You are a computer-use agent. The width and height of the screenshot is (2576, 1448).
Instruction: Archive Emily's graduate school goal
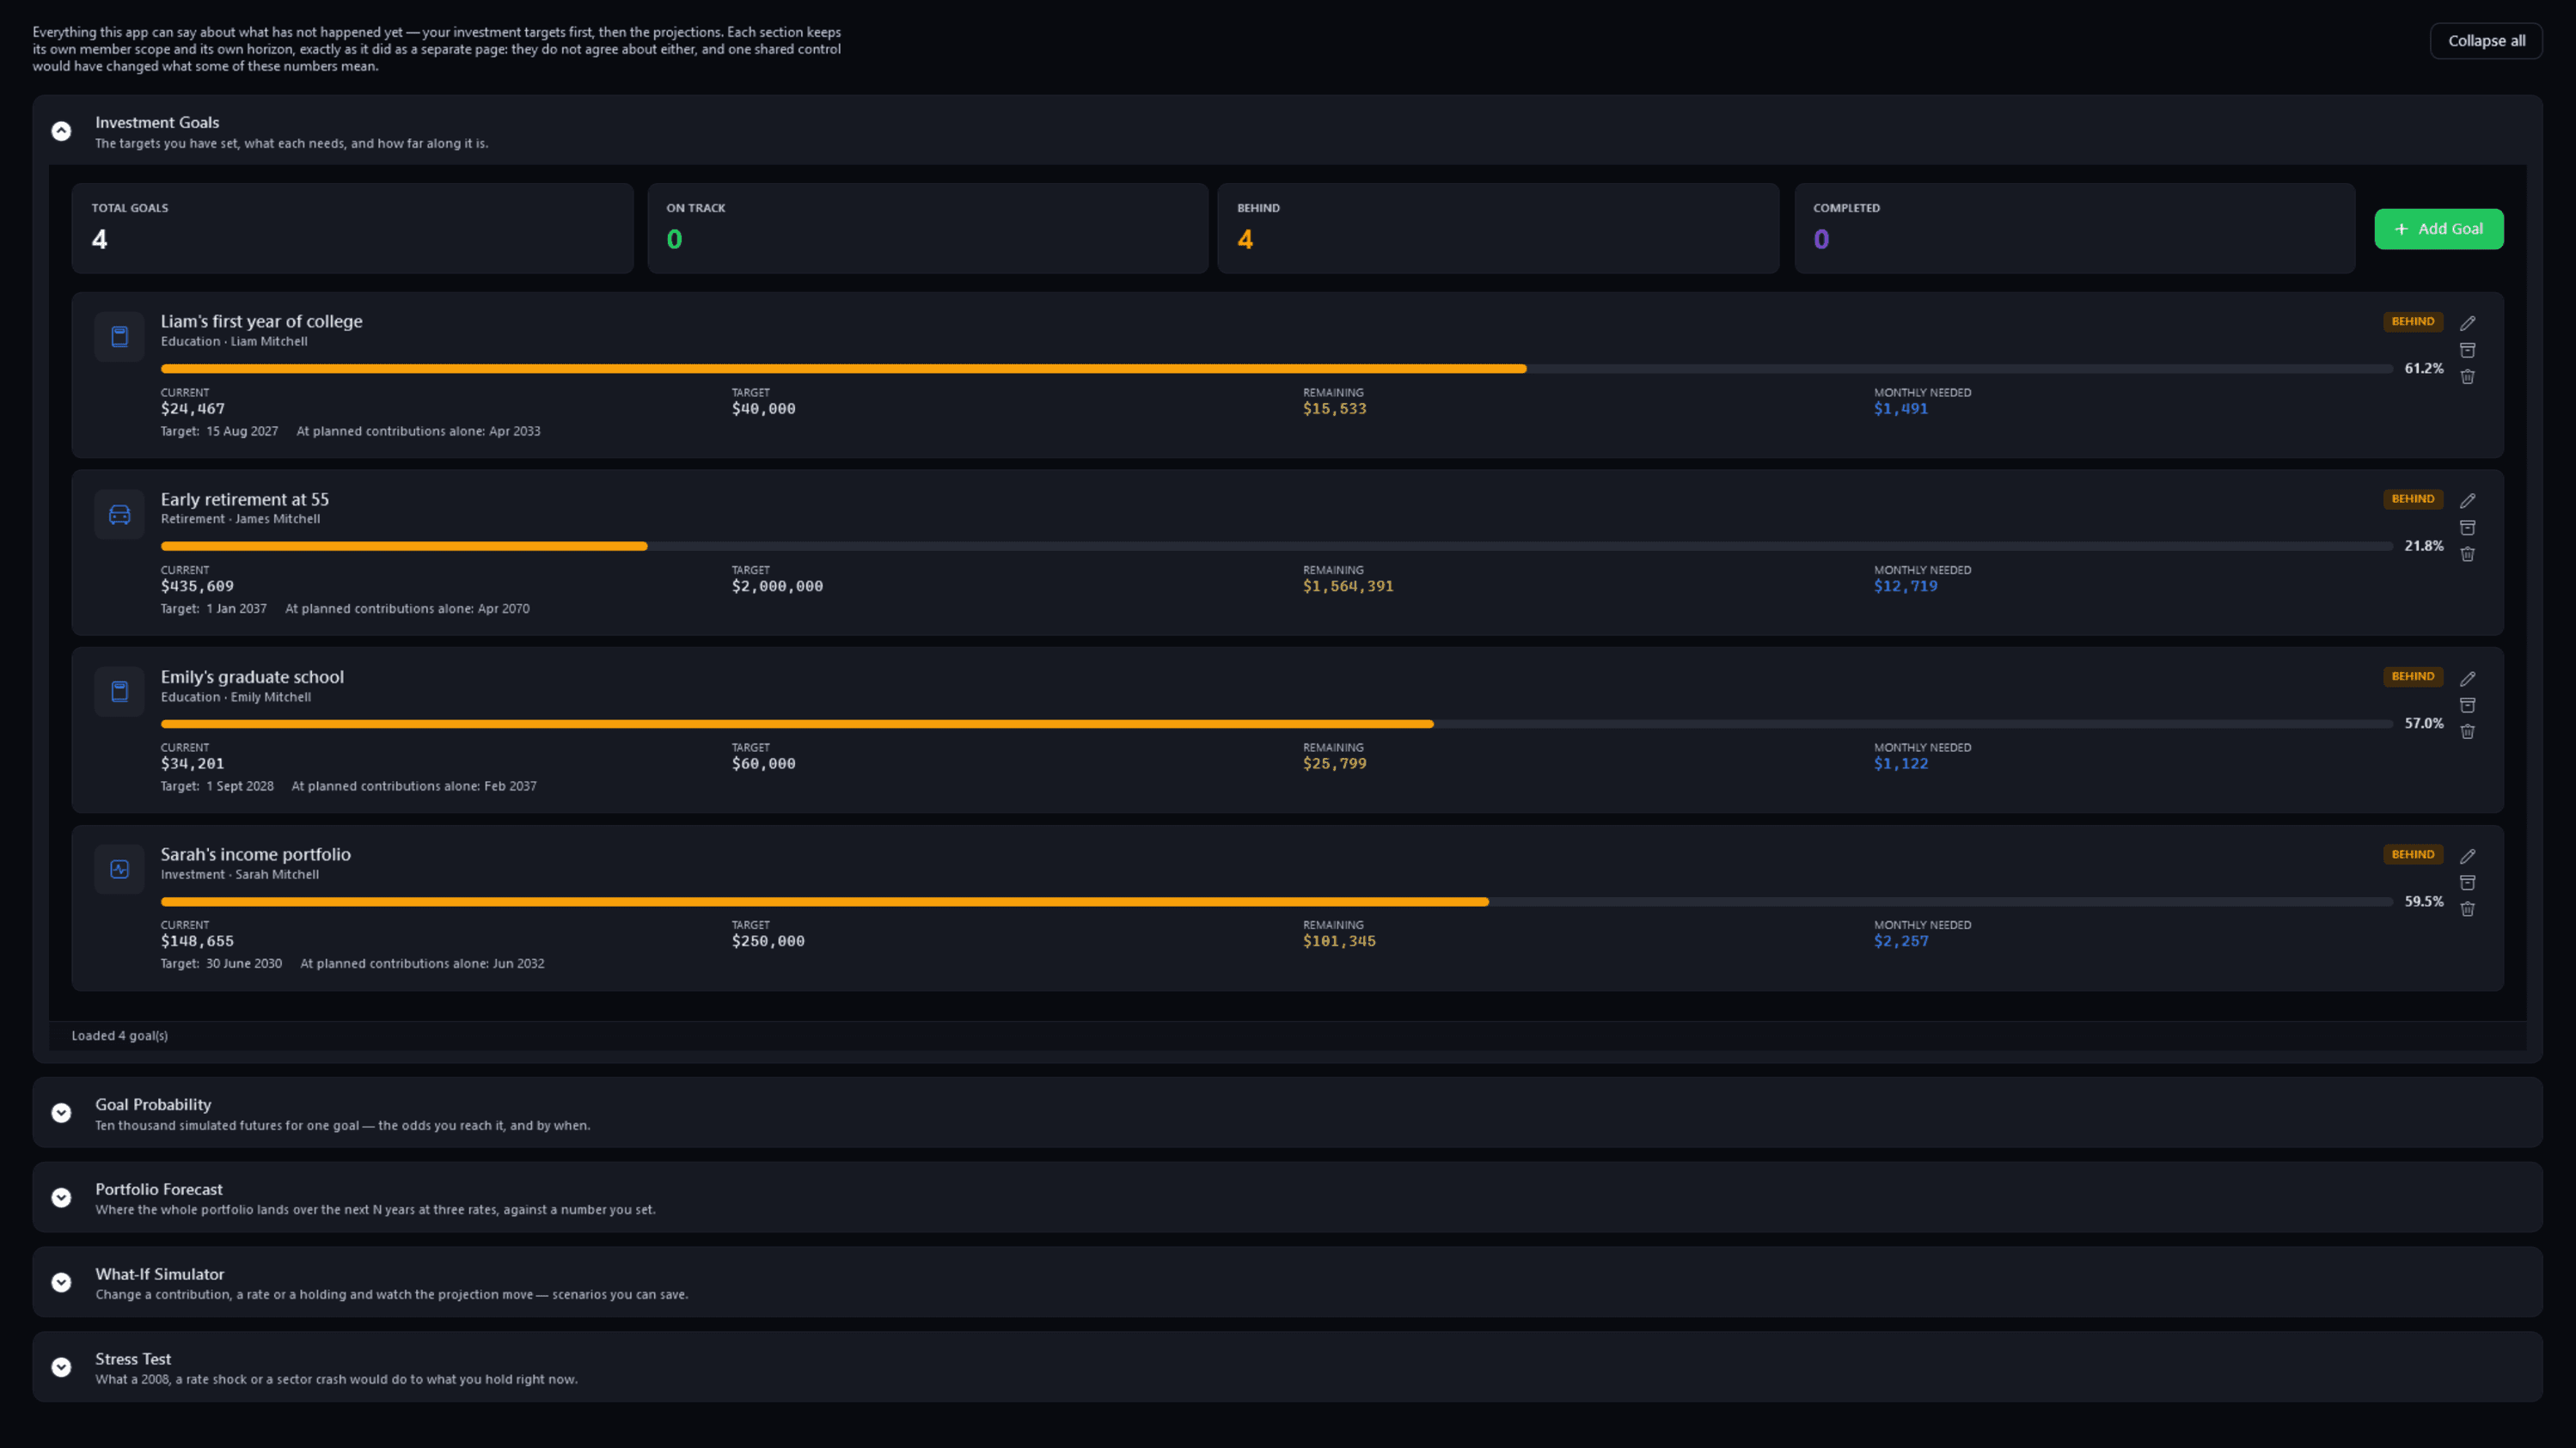pyautogui.click(x=2467, y=705)
